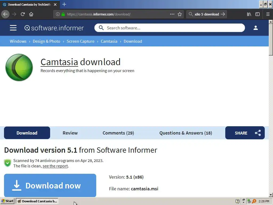The image size is (273, 205).
Task: Open the user account icon
Action: pos(256,28)
